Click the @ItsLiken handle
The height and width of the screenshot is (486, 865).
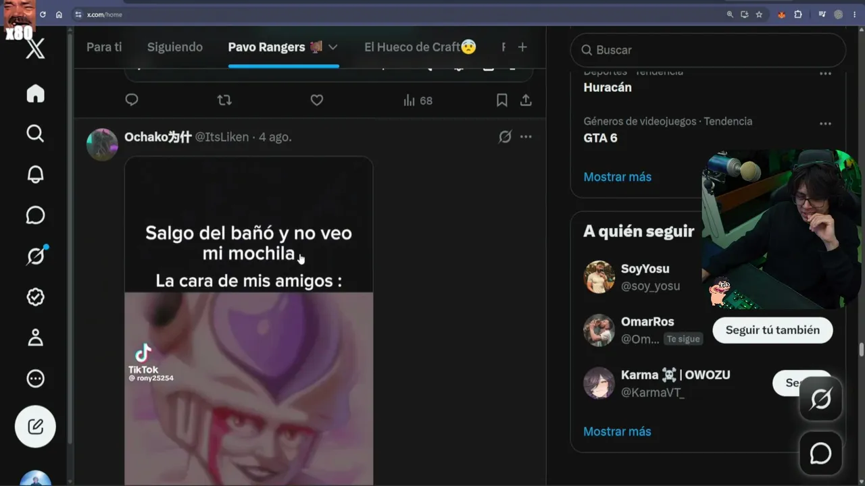coord(222,137)
